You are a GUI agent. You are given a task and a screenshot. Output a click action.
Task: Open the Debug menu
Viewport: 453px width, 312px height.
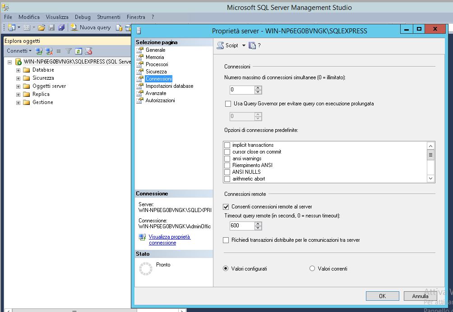pyautogui.click(x=83, y=17)
